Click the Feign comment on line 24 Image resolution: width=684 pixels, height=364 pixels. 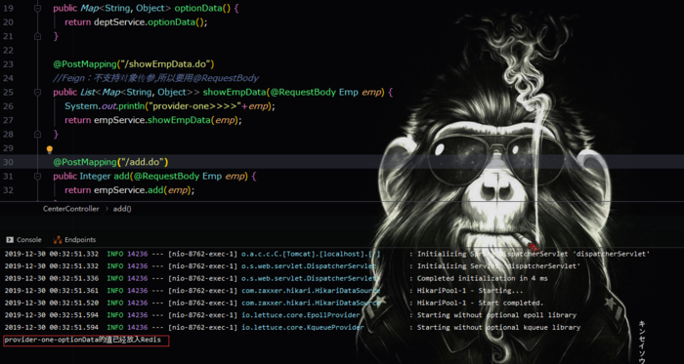(155, 78)
